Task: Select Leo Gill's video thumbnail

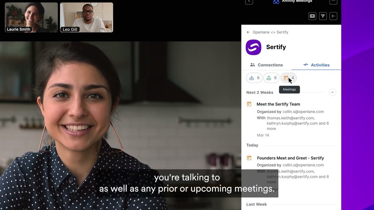Action: point(86,17)
